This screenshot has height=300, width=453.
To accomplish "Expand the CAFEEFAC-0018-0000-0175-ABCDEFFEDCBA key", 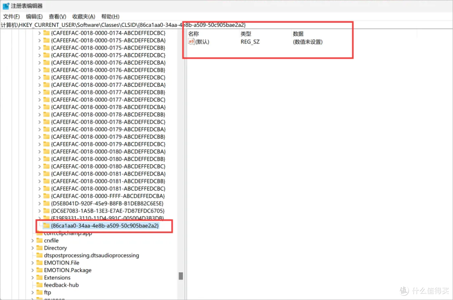I will (x=39, y=40).
